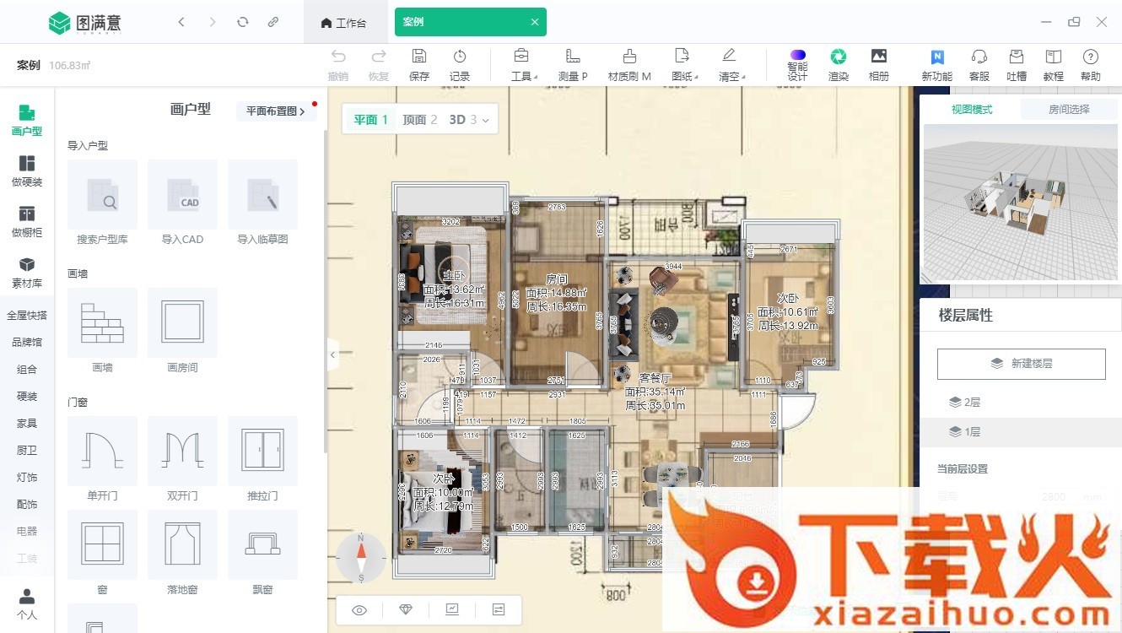Switch to the Room Selection (房间选择) tab

pos(1068,110)
